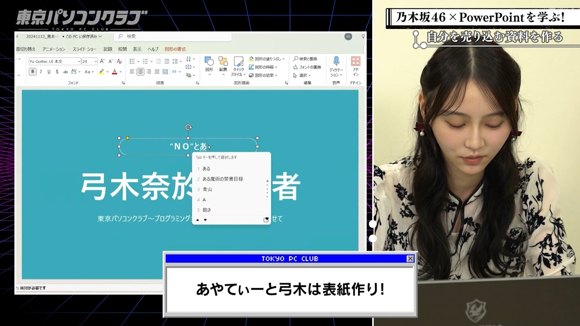Image resolution: width=580 pixels, height=326 pixels.
Task: Switch to 図形の書式 tab
Action: pyautogui.click(x=175, y=49)
